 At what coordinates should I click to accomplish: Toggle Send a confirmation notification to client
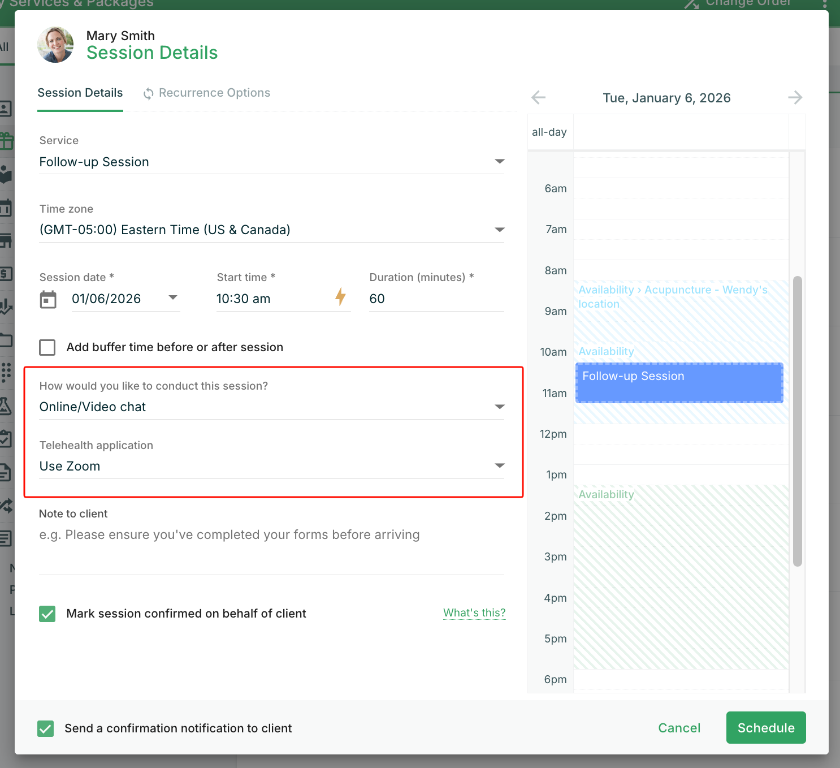pos(46,728)
